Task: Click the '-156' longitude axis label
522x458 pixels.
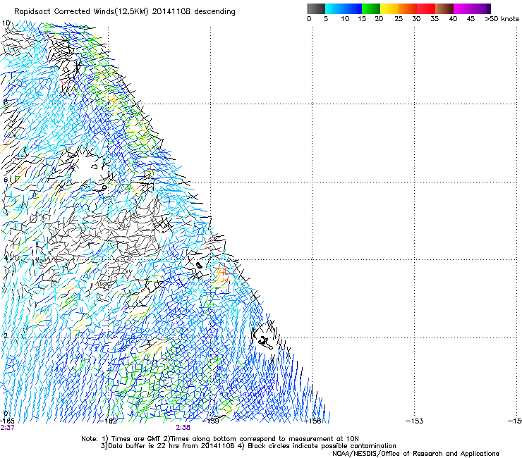Action: [x=312, y=421]
